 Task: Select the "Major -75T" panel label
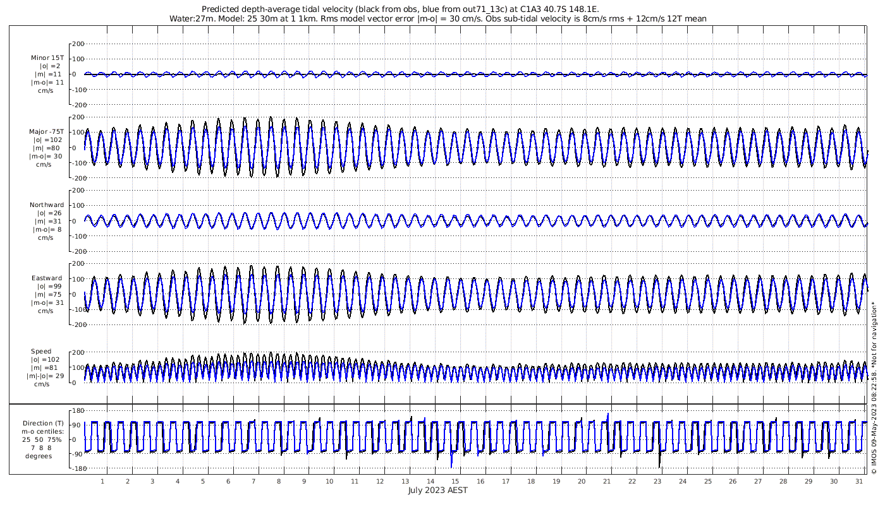point(47,132)
